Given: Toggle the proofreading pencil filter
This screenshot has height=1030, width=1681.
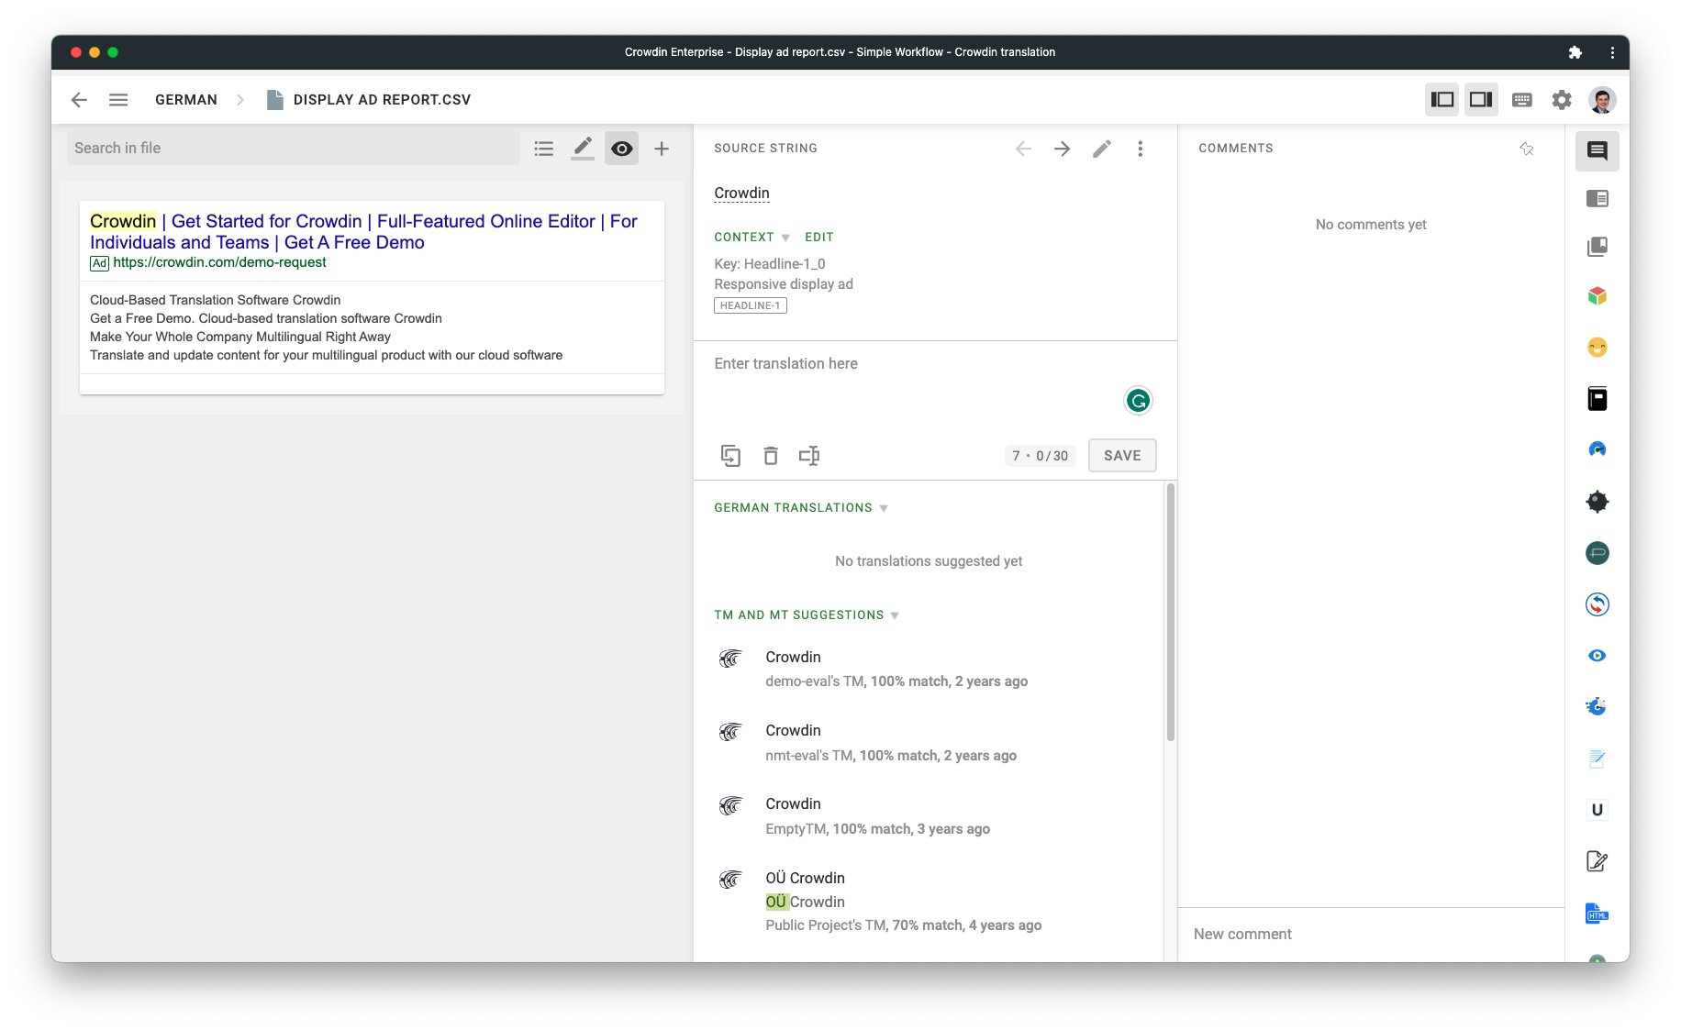Looking at the screenshot, I should (x=583, y=149).
